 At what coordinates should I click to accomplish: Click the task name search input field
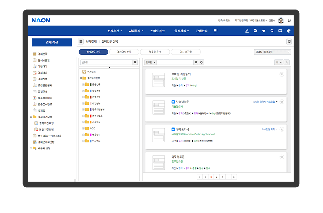pos(175,62)
